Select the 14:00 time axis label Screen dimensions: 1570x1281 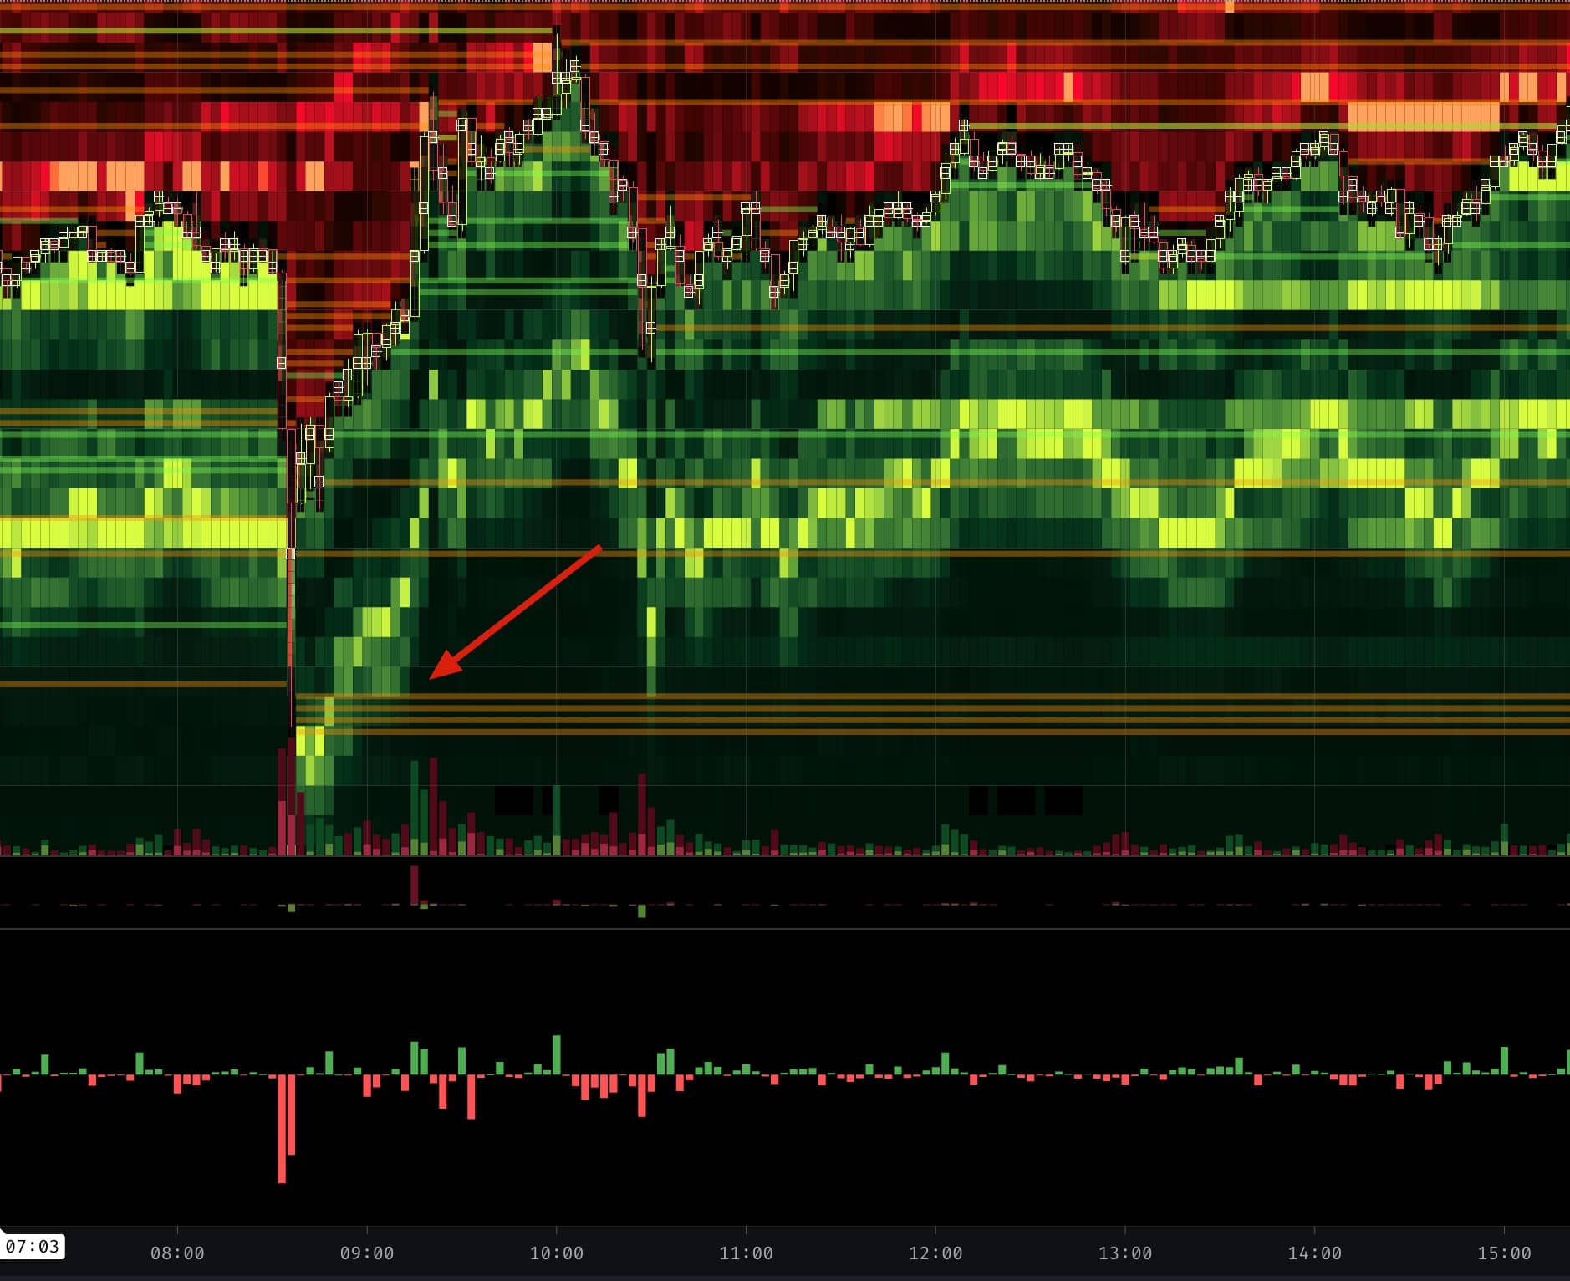(1314, 1253)
